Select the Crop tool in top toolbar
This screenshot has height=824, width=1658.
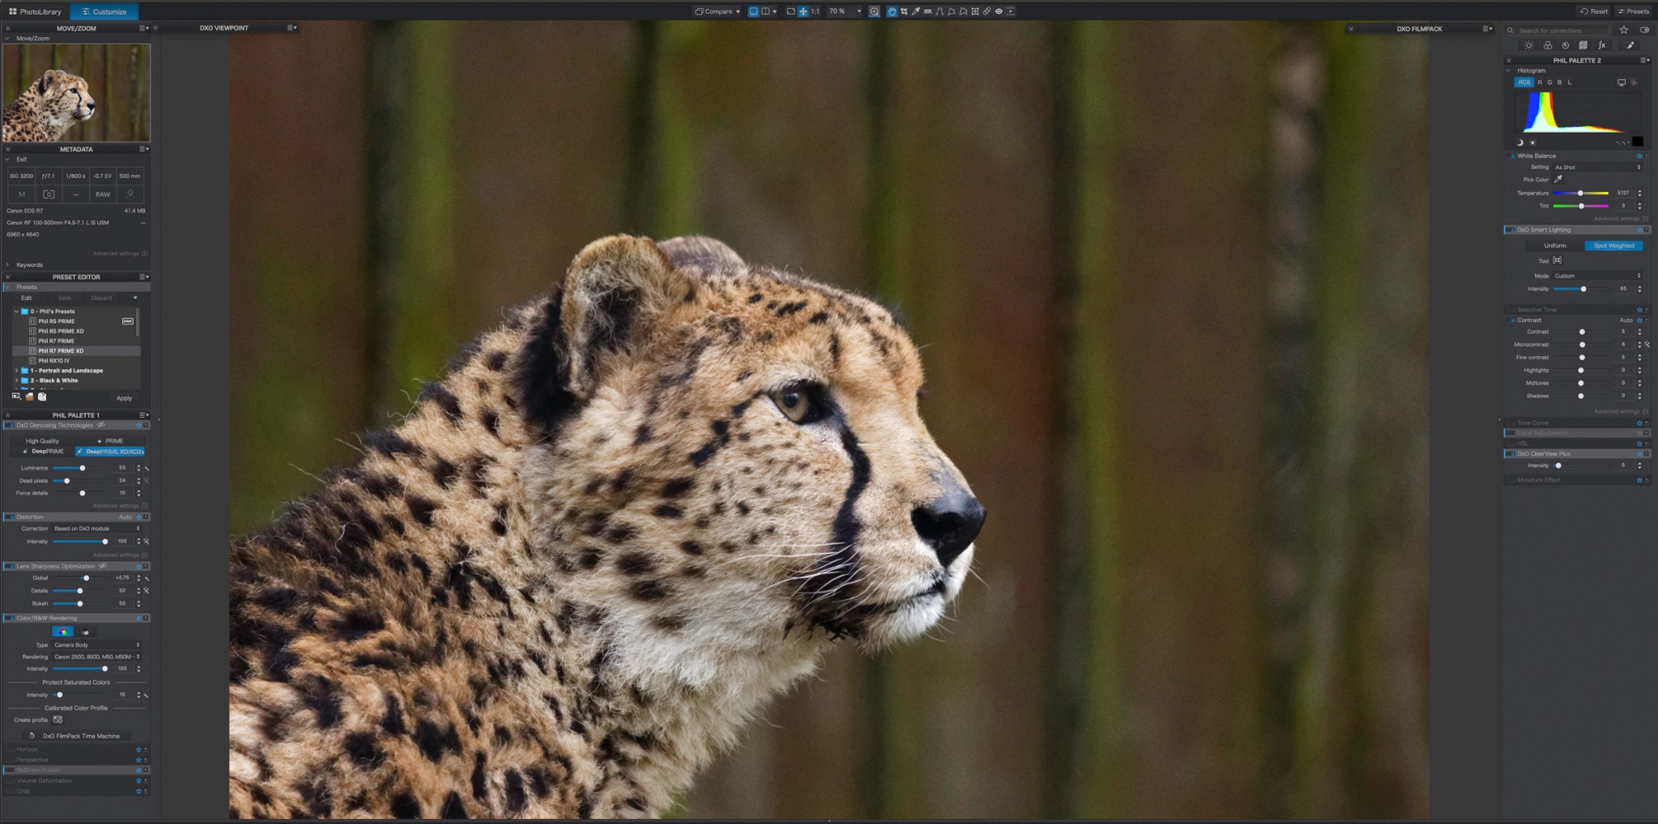pyautogui.click(x=904, y=11)
